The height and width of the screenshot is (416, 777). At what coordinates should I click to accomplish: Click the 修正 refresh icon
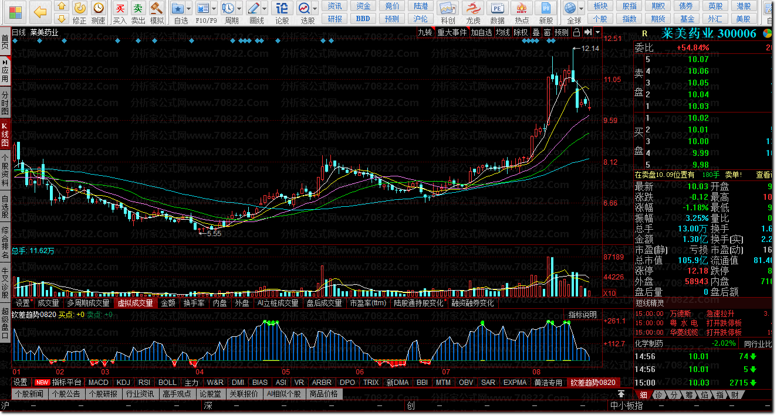[80, 8]
